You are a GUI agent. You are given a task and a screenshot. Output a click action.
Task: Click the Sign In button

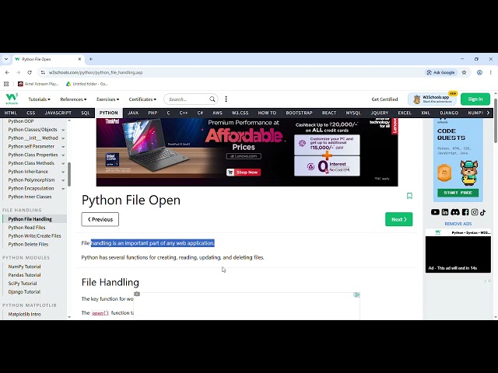(475, 99)
